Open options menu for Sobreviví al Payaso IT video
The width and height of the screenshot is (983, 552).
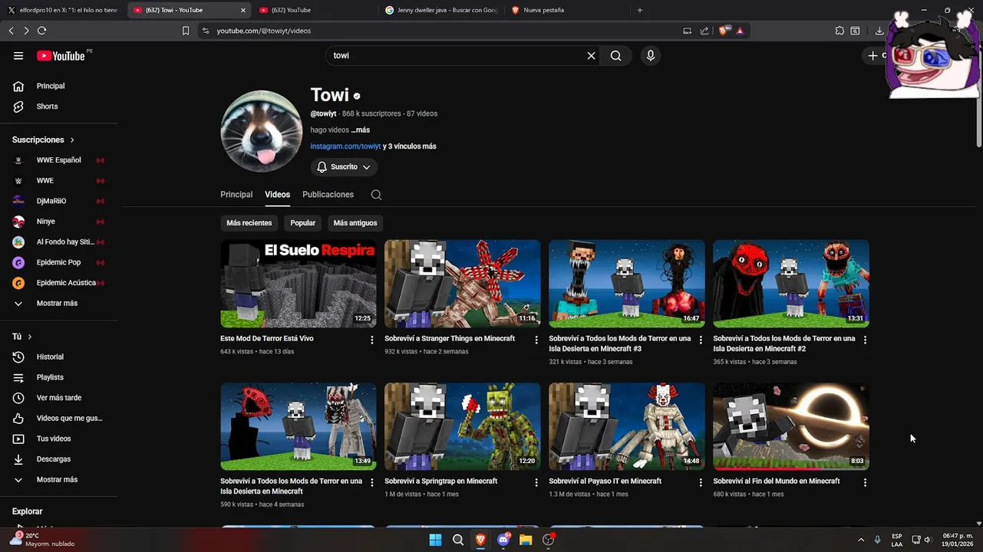coord(701,482)
